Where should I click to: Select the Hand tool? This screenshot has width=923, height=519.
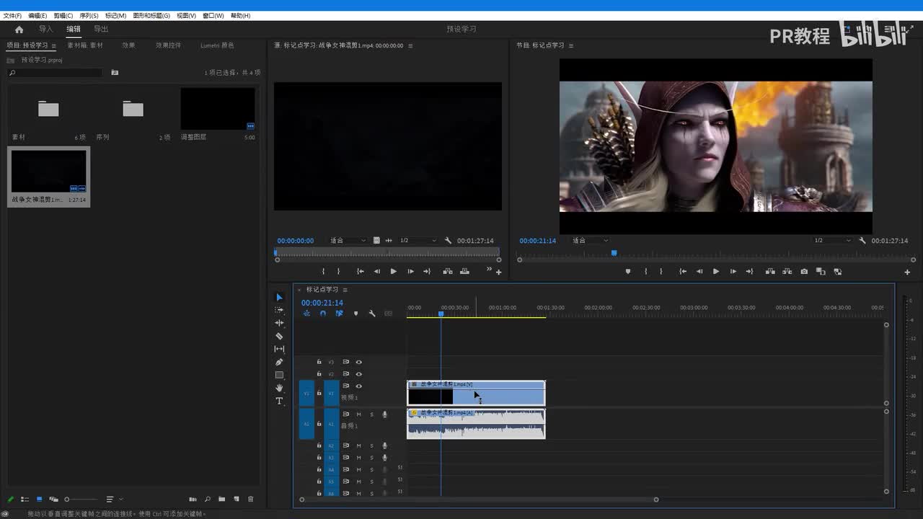coord(279,388)
